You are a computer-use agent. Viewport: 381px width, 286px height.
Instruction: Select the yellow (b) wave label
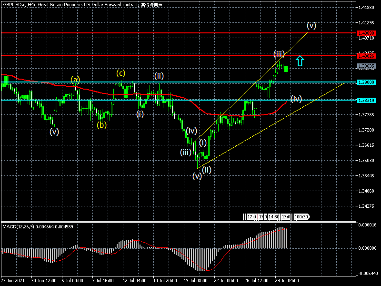(101, 125)
